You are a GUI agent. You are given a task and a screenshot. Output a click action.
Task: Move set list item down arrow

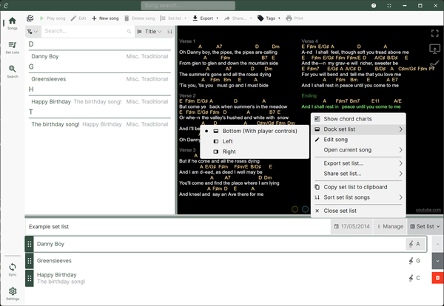[437, 261]
